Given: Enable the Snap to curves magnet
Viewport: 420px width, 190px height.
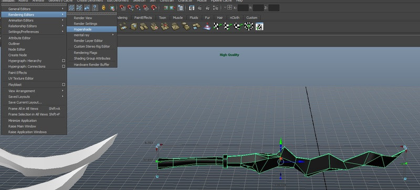Looking at the screenshot, I should [x=130, y=8].
